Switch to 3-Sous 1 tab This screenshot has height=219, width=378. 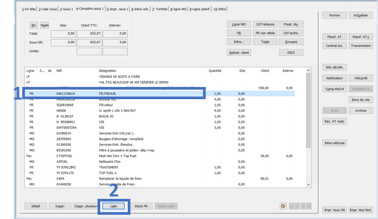pos(66,9)
